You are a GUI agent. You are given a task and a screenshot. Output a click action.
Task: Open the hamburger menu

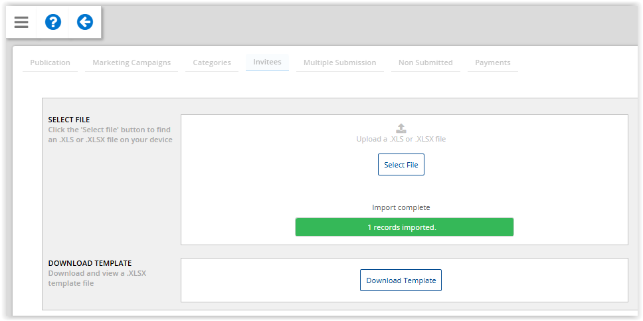point(21,22)
